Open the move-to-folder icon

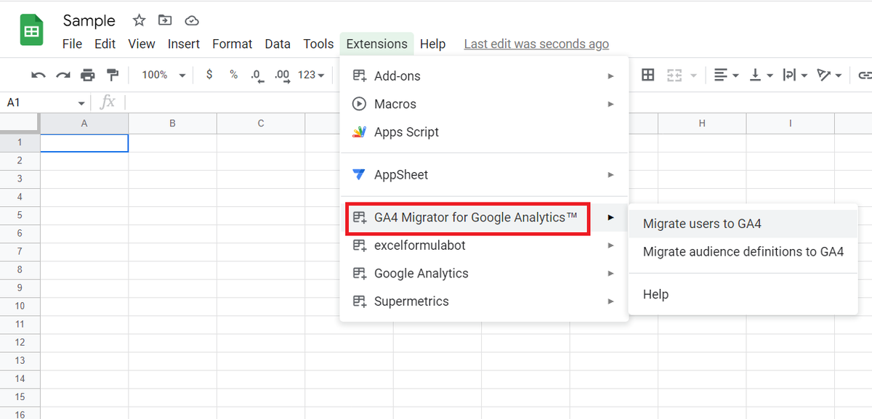(165, 20)
